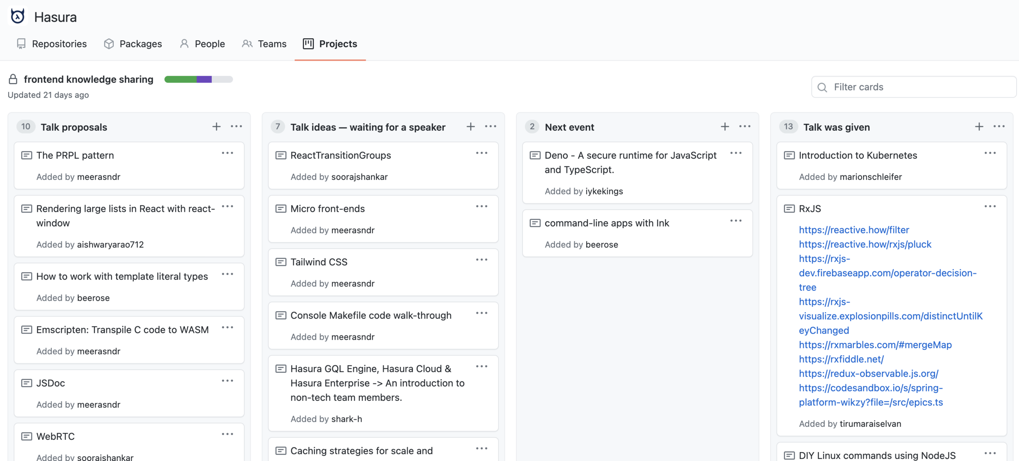Add a card to Next event column
This screenshot has width=1019, height=461.
(x=725, y=127)
